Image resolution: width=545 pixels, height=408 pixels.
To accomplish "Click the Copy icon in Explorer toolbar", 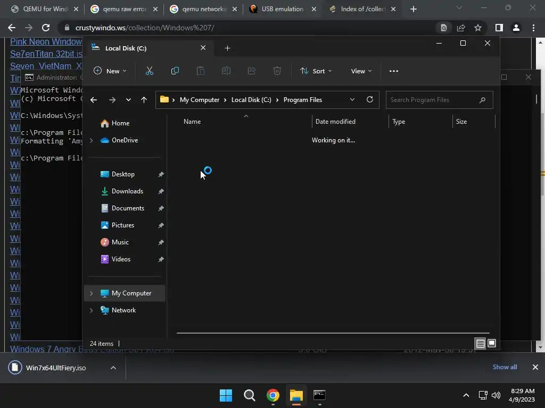I will (175, 71).
